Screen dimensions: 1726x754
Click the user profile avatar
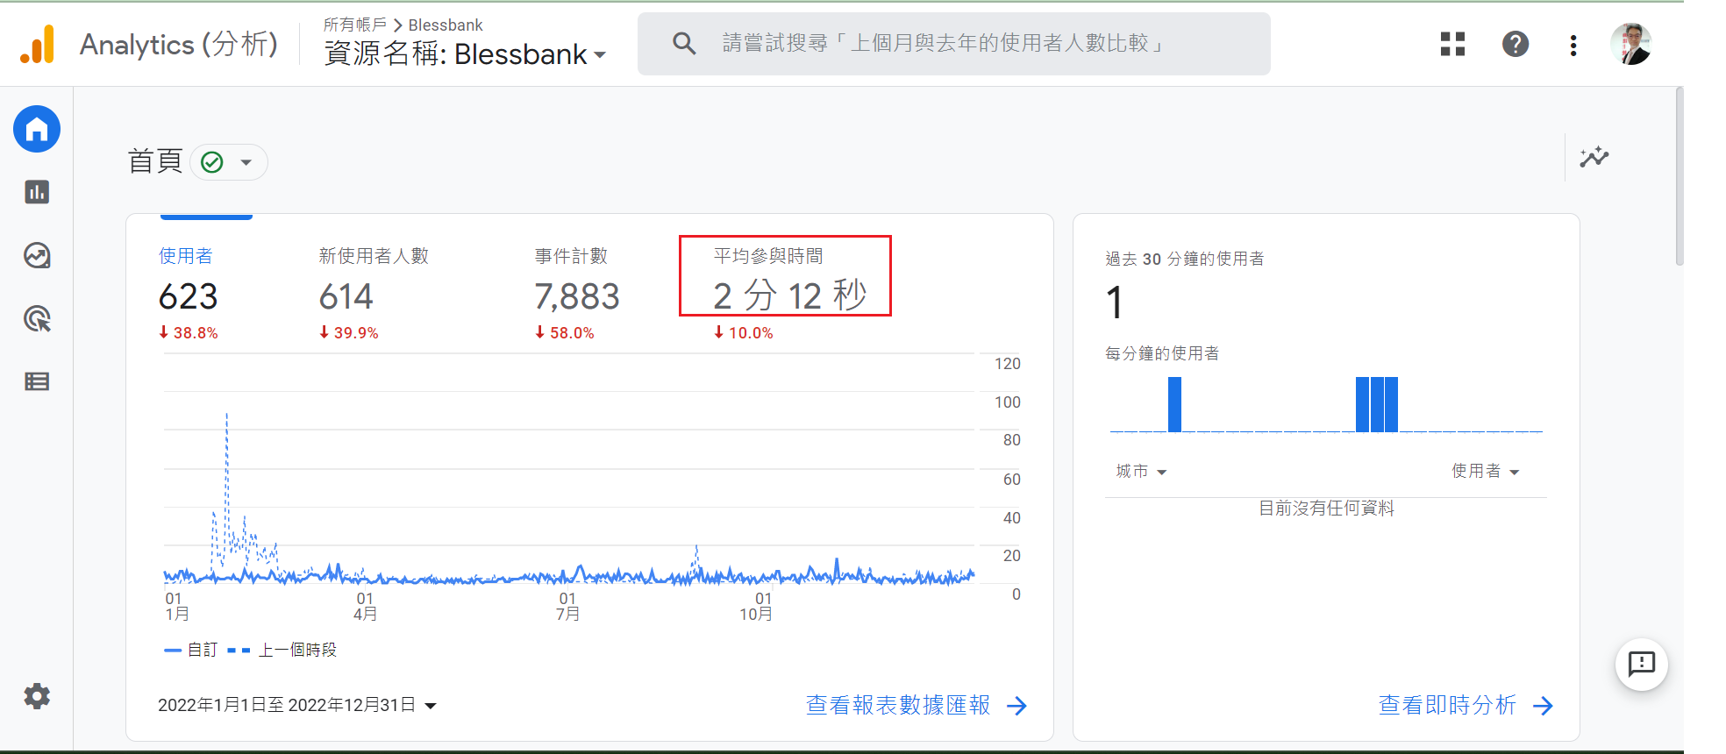1631,44
